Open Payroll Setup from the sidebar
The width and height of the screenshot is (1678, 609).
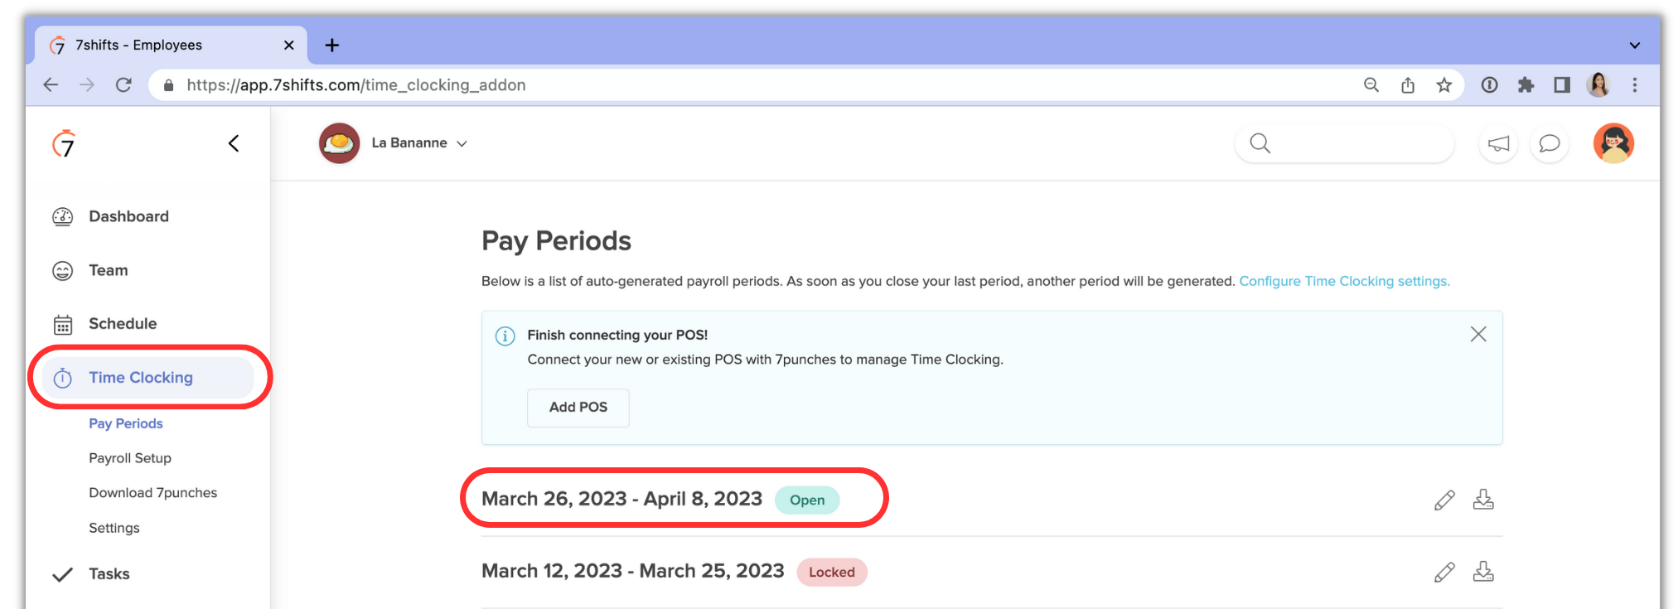(x=129, y=457)
